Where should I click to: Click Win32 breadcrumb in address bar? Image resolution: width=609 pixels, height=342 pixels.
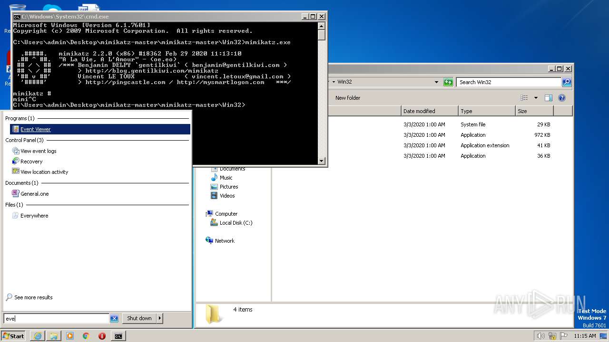344,82
